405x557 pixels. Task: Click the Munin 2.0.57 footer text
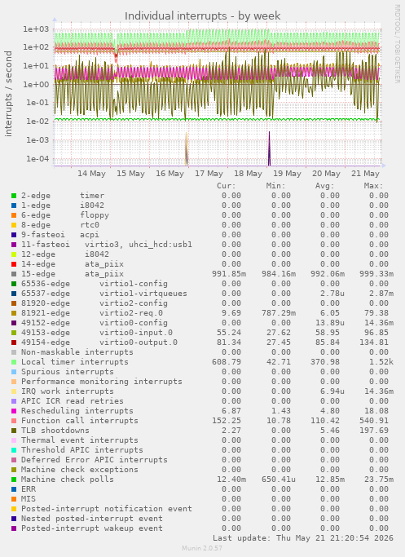(x=202, y=548)
